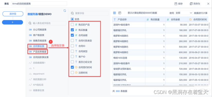
Task: Click the save disk icon
Action: [176, 4]
